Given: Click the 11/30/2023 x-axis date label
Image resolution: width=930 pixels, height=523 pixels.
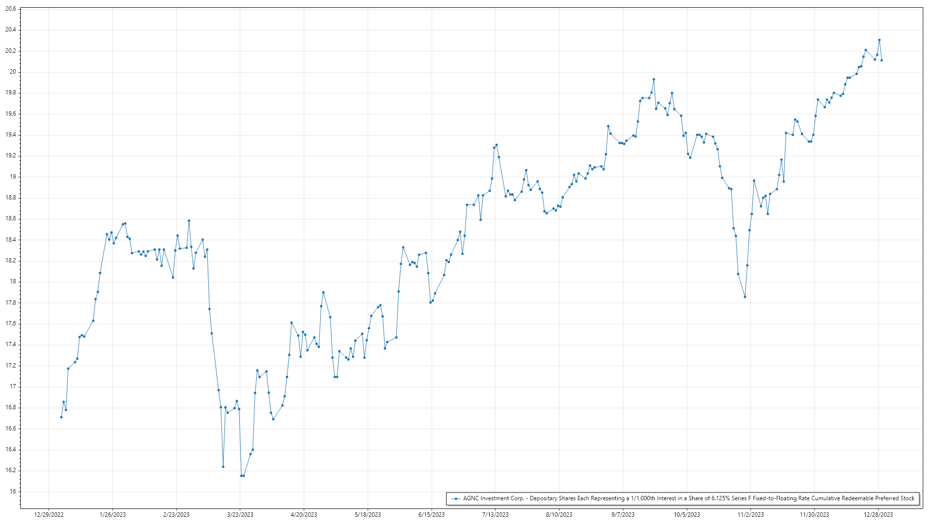Looking at the screenshot, I should (814, 515).
